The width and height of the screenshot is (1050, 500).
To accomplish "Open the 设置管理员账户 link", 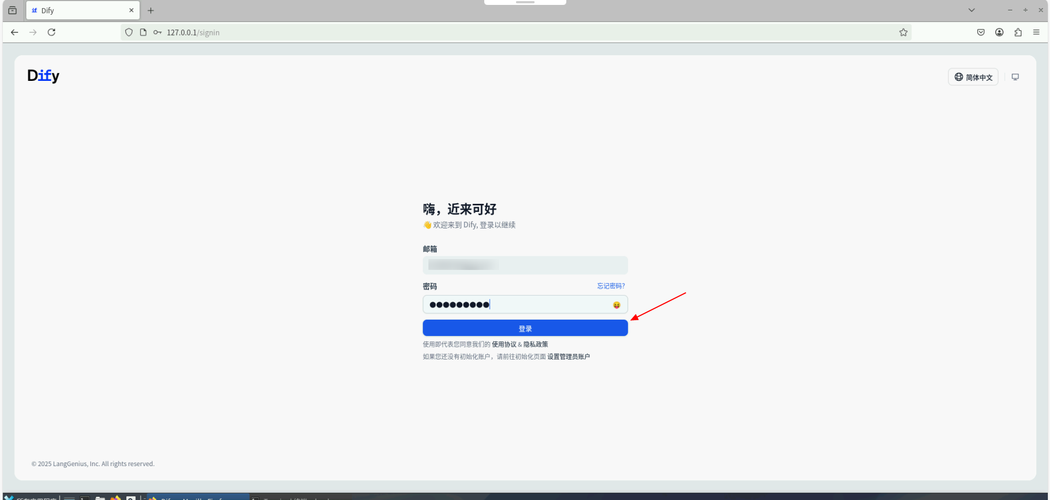I will pos(568,357).
